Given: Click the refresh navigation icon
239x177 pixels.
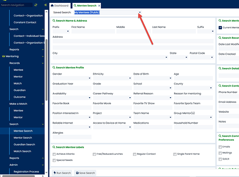Looking at the screenshot, I should tap(36, 5).
